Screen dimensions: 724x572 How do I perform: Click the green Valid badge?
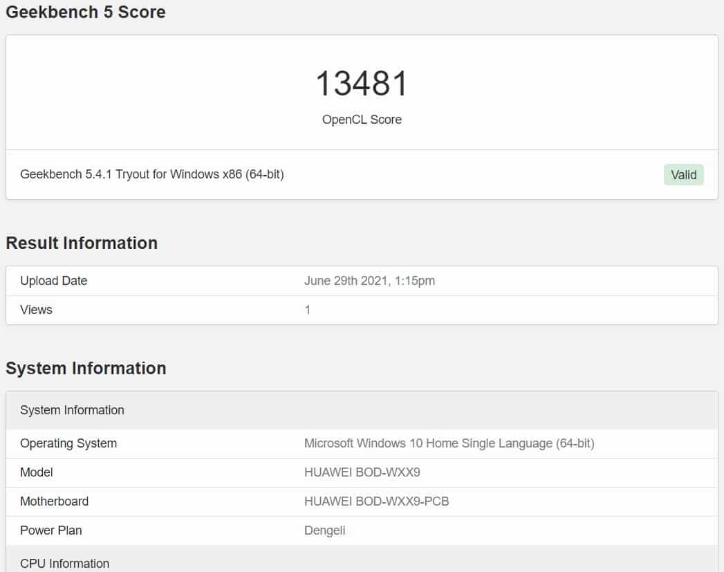(x=683, y=175)
